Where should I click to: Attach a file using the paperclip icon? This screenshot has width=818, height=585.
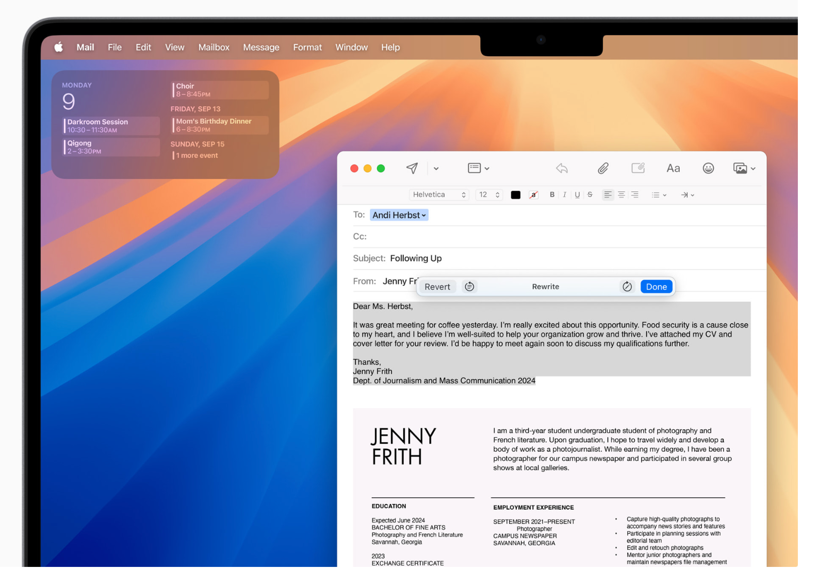point(603,168)
